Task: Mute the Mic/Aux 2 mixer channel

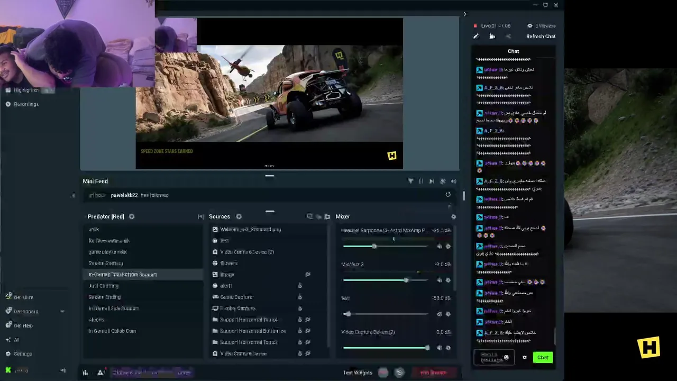Action: (x=439, y=280)
